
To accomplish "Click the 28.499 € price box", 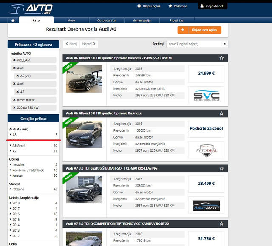I will (206, 184).
